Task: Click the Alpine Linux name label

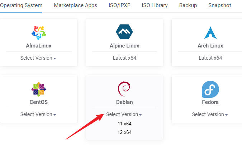Action: (x=124, y=46)
